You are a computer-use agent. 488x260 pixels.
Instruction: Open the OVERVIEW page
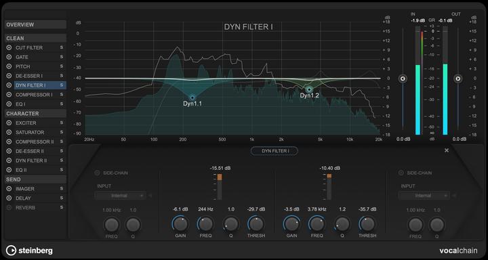coord(35,24)
